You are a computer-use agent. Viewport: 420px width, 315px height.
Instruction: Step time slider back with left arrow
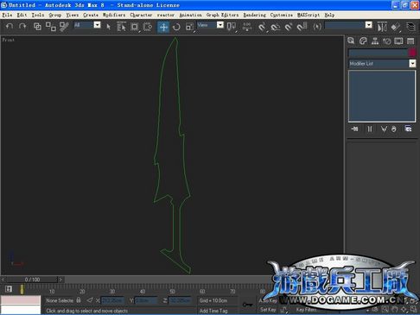3,280
